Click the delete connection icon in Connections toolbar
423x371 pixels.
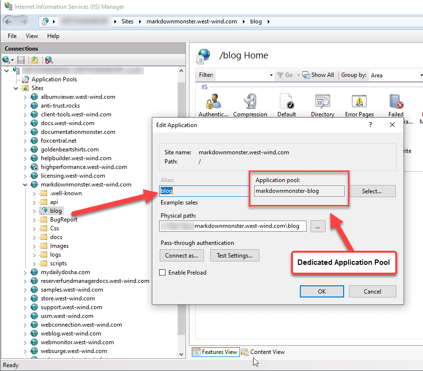pos(49,60)
